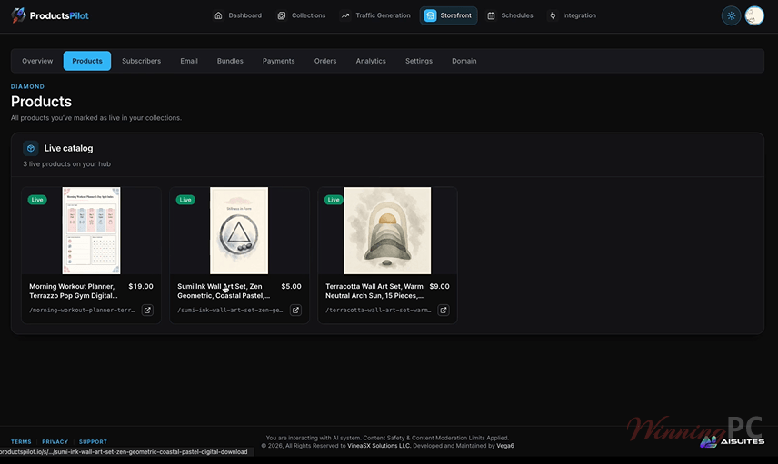Open external link for Terracotta Wall Art
Viewport: 778px width, 464px height.
tap(444, 310)
